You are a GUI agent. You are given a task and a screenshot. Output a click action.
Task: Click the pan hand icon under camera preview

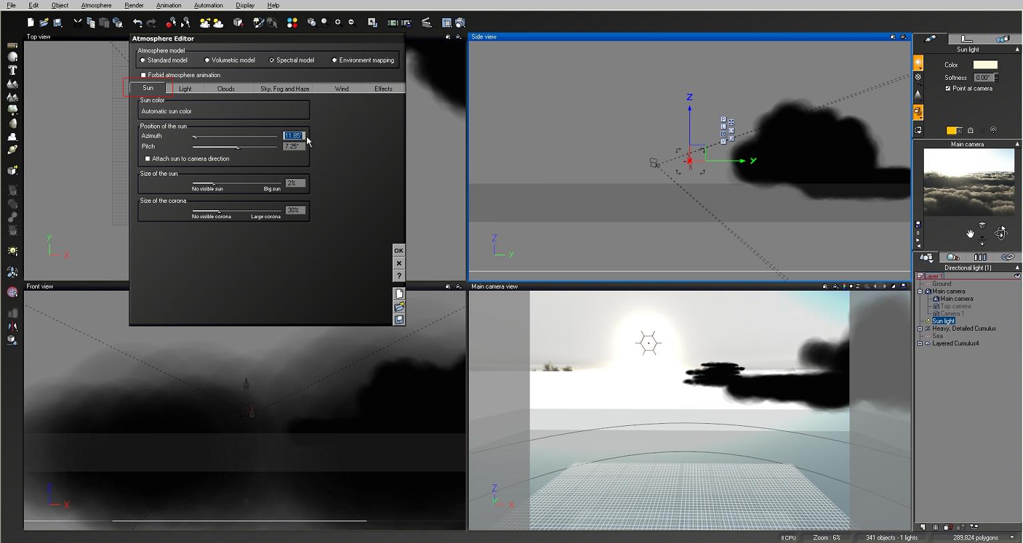tap(970, 234)
